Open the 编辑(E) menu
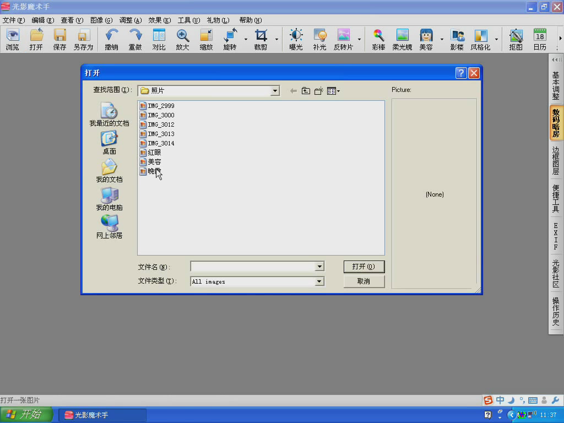Image resolution: width=564 pixels, height=423 pixels. (43, 20)
